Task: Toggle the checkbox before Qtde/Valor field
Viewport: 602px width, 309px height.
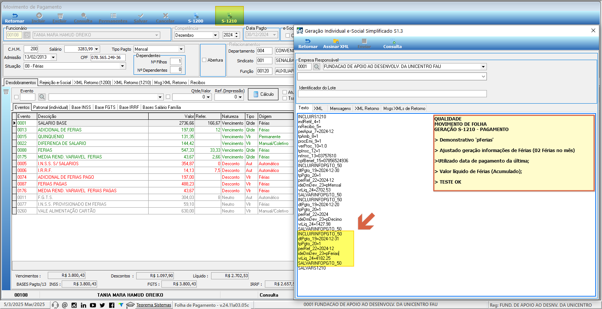Action: click(168, 97)
